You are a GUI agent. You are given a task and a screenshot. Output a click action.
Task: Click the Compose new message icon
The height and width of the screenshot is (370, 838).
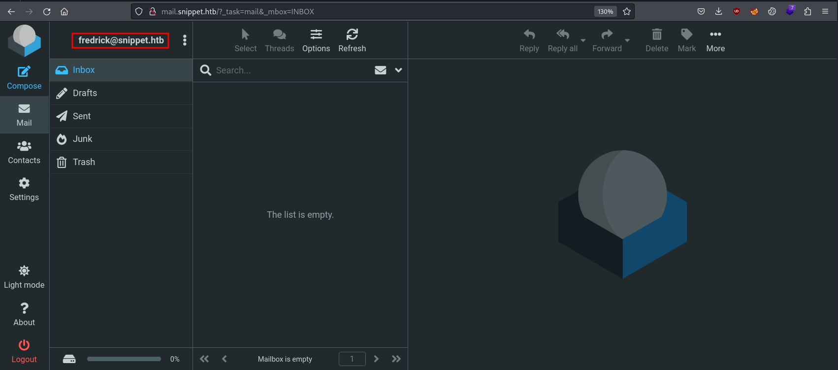click(x=24, y=72)
